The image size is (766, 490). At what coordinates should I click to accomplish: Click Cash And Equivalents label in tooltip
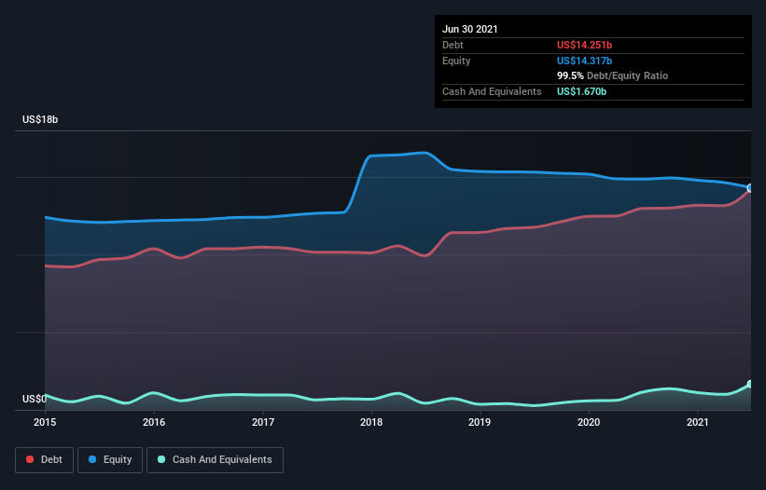(x=492, y=91)
